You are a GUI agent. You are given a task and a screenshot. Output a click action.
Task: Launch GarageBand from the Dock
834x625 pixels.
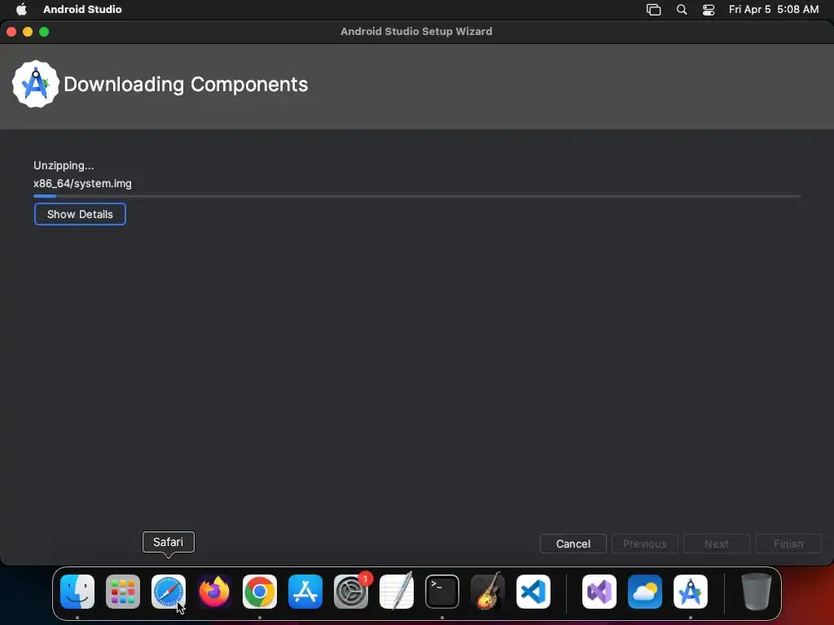click(x=488, y=592)
